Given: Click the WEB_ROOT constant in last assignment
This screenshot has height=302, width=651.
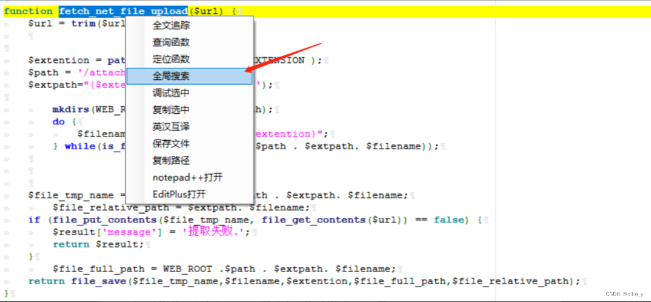Looking at the screenshot, I should [188, 269].
